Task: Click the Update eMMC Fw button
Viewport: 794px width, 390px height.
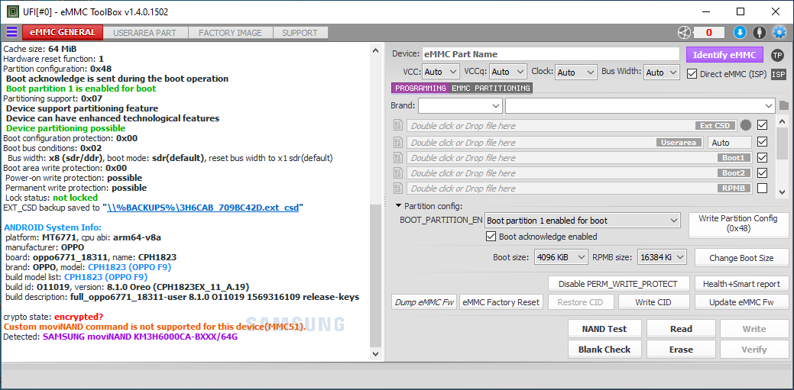Action: pyautogui.click(x=741, y=302)
